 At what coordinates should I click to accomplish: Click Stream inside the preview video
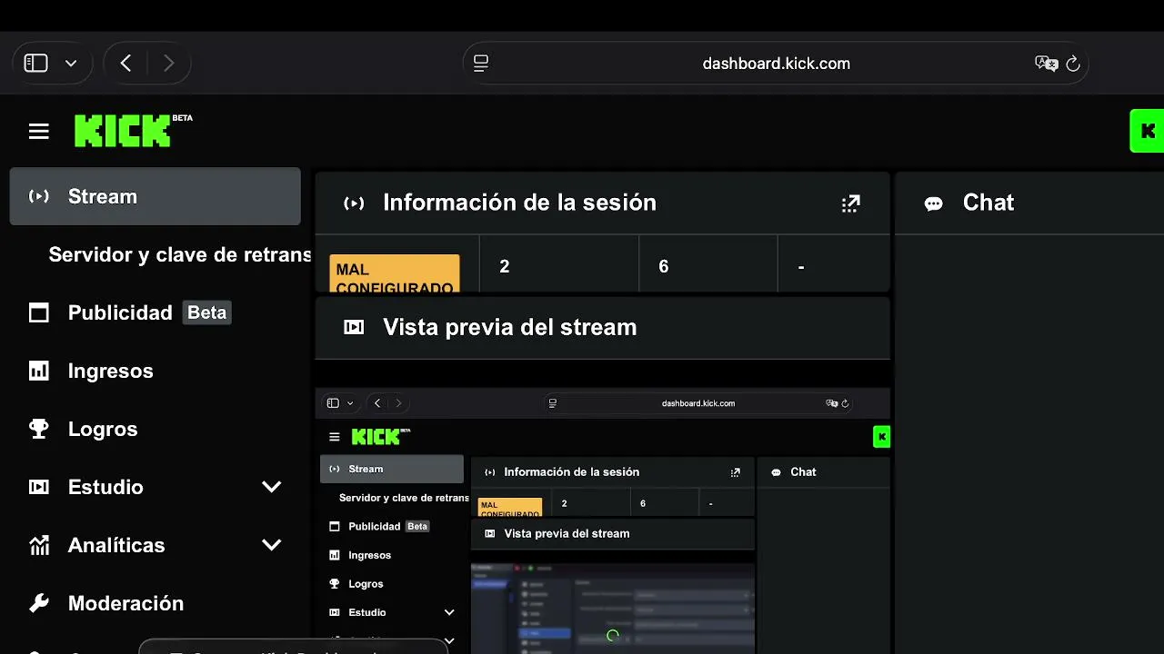click(392, 469)
